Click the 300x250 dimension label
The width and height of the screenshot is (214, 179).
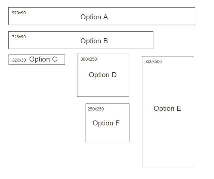[x=89, y=59]
